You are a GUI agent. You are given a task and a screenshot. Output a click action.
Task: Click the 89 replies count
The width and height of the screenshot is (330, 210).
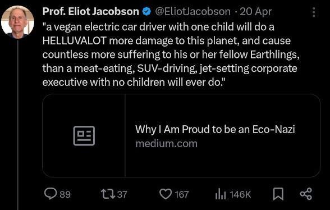tap(65, 194)
